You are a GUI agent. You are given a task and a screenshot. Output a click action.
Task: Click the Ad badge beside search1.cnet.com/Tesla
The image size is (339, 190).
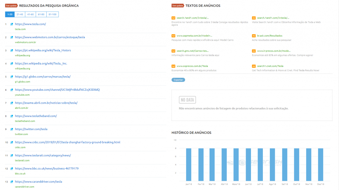coord(254,66)
